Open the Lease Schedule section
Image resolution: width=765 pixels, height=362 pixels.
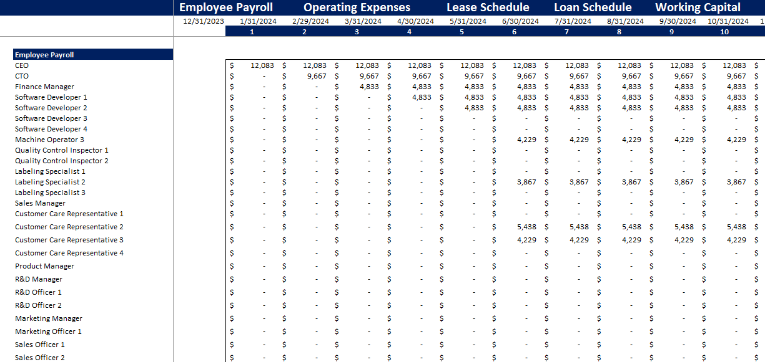(x=488, y=7)
